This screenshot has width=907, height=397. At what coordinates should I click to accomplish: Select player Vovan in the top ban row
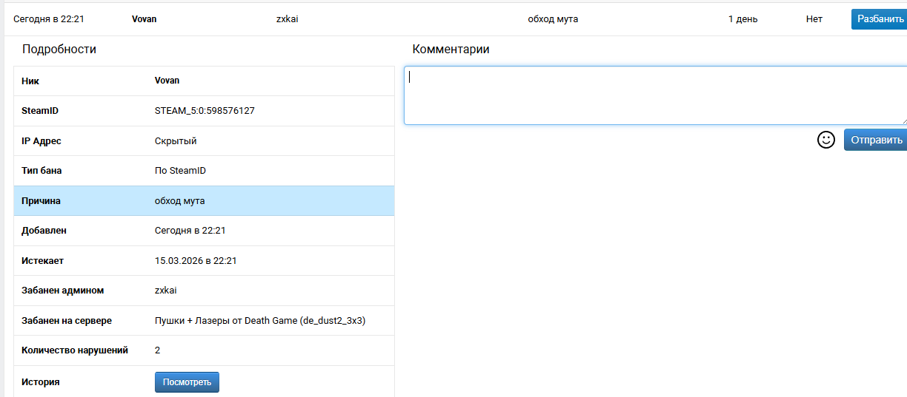144,19
